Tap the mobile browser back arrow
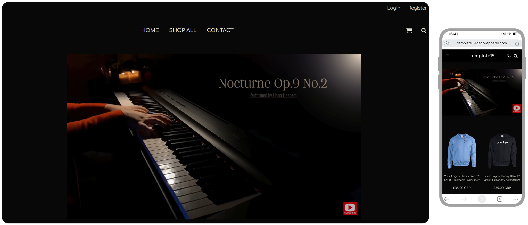The height and width of the screenshot is (225, 528). (447, 199)
